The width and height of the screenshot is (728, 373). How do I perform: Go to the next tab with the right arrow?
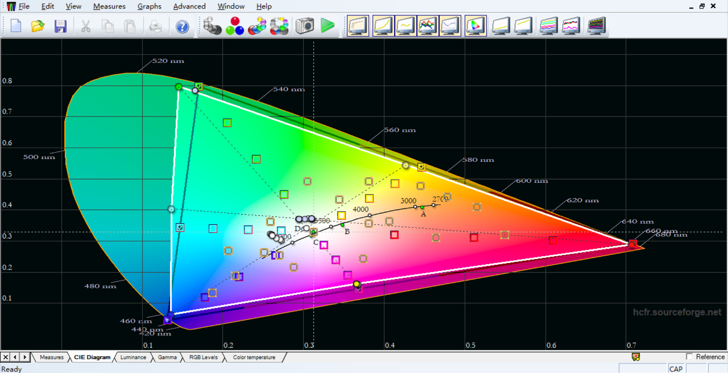25,357
